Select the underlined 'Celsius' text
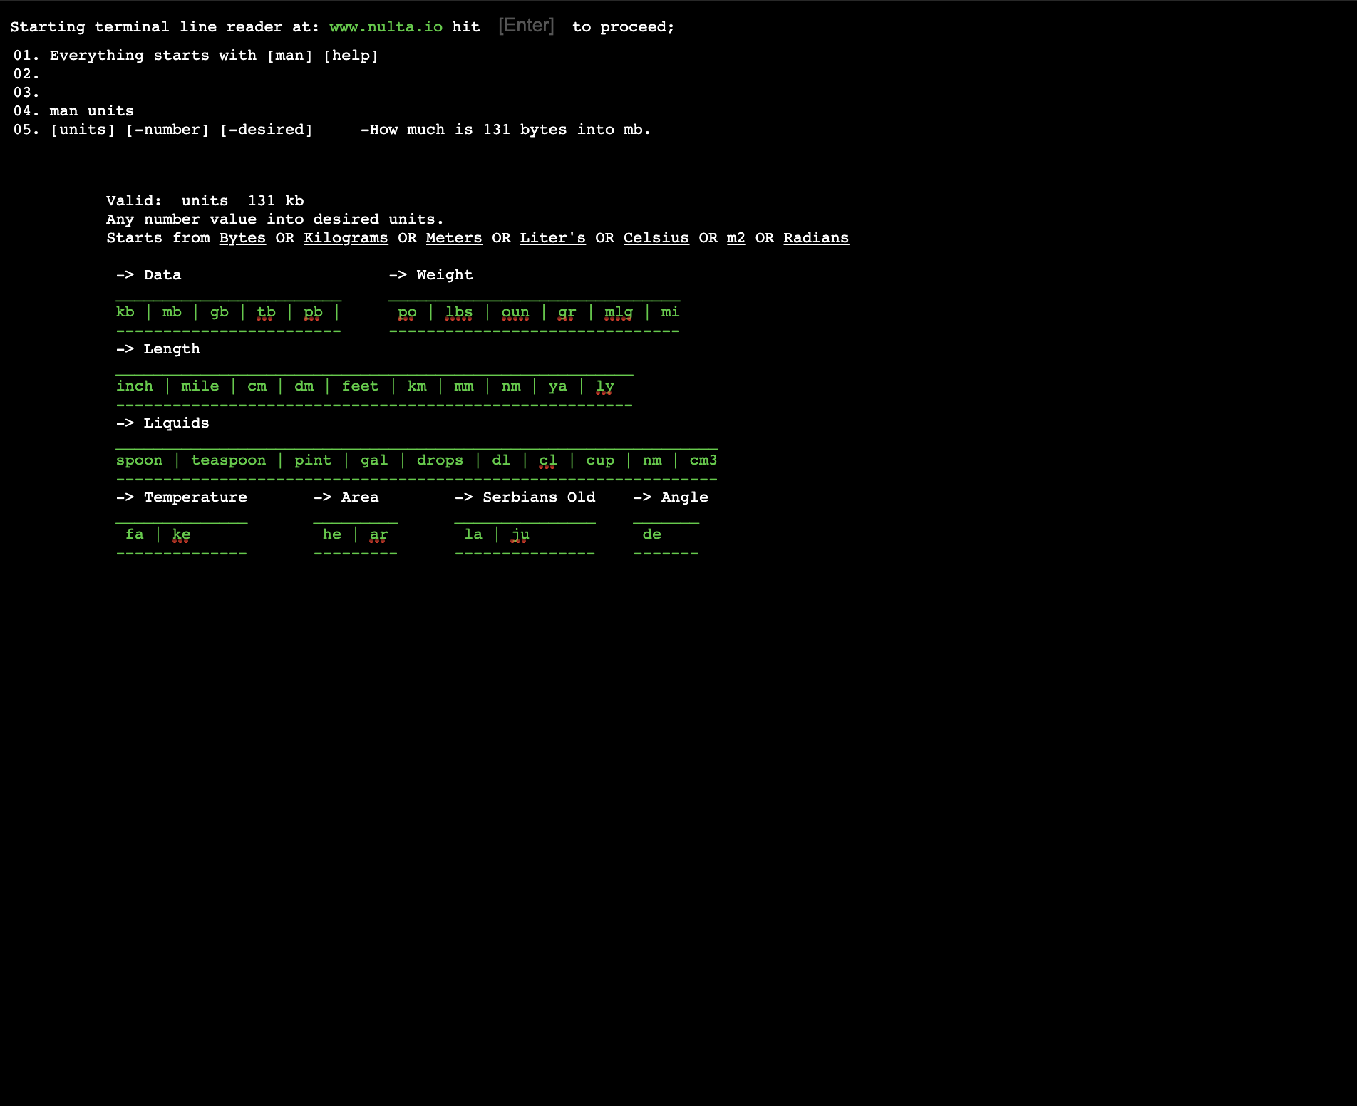1357x1106 pixels. point(656,238)
